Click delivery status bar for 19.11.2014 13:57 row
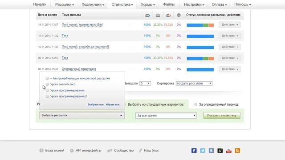Screen dimensions: 285x160 [200, 25]
